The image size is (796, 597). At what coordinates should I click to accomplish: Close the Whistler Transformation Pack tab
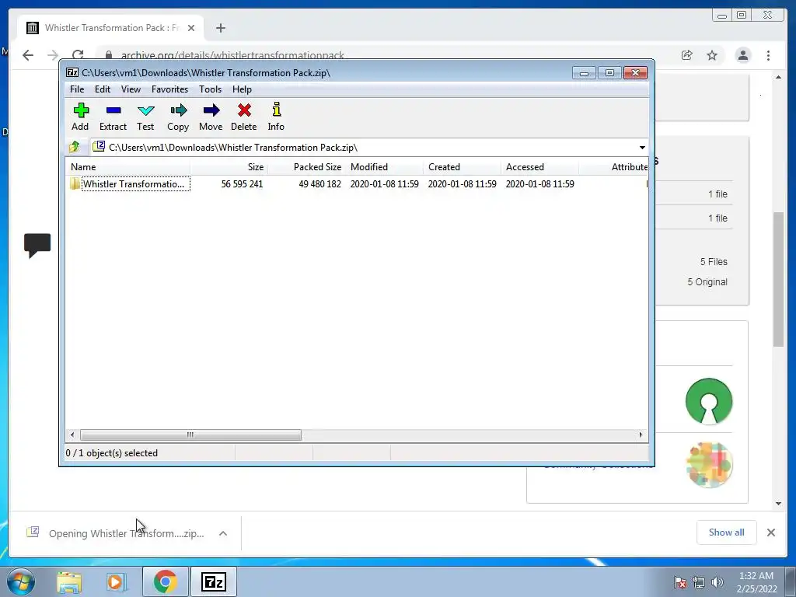[191, 28]
